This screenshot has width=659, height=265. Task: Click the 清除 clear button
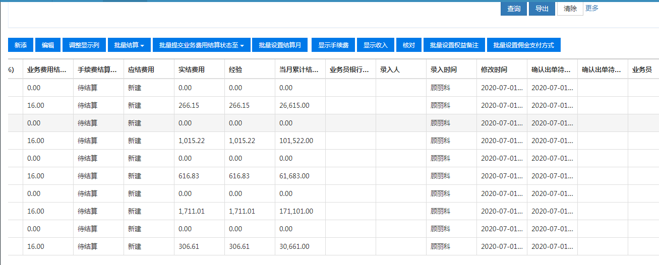570,9
